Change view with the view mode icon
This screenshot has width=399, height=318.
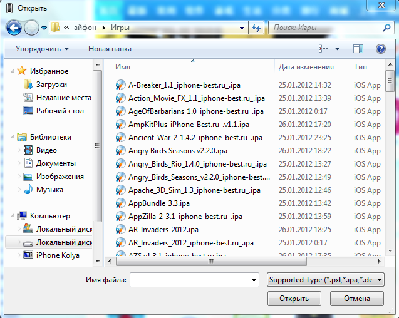323,49
